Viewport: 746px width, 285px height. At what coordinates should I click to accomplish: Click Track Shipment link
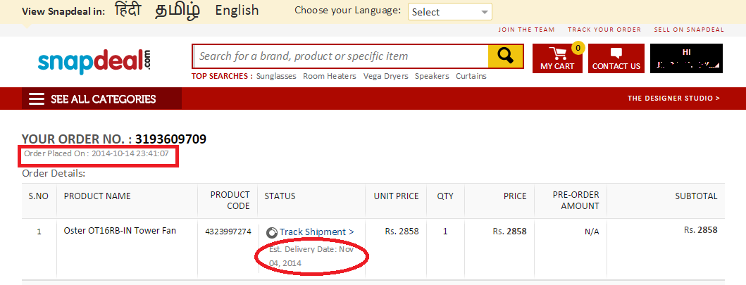coord(316,232)
